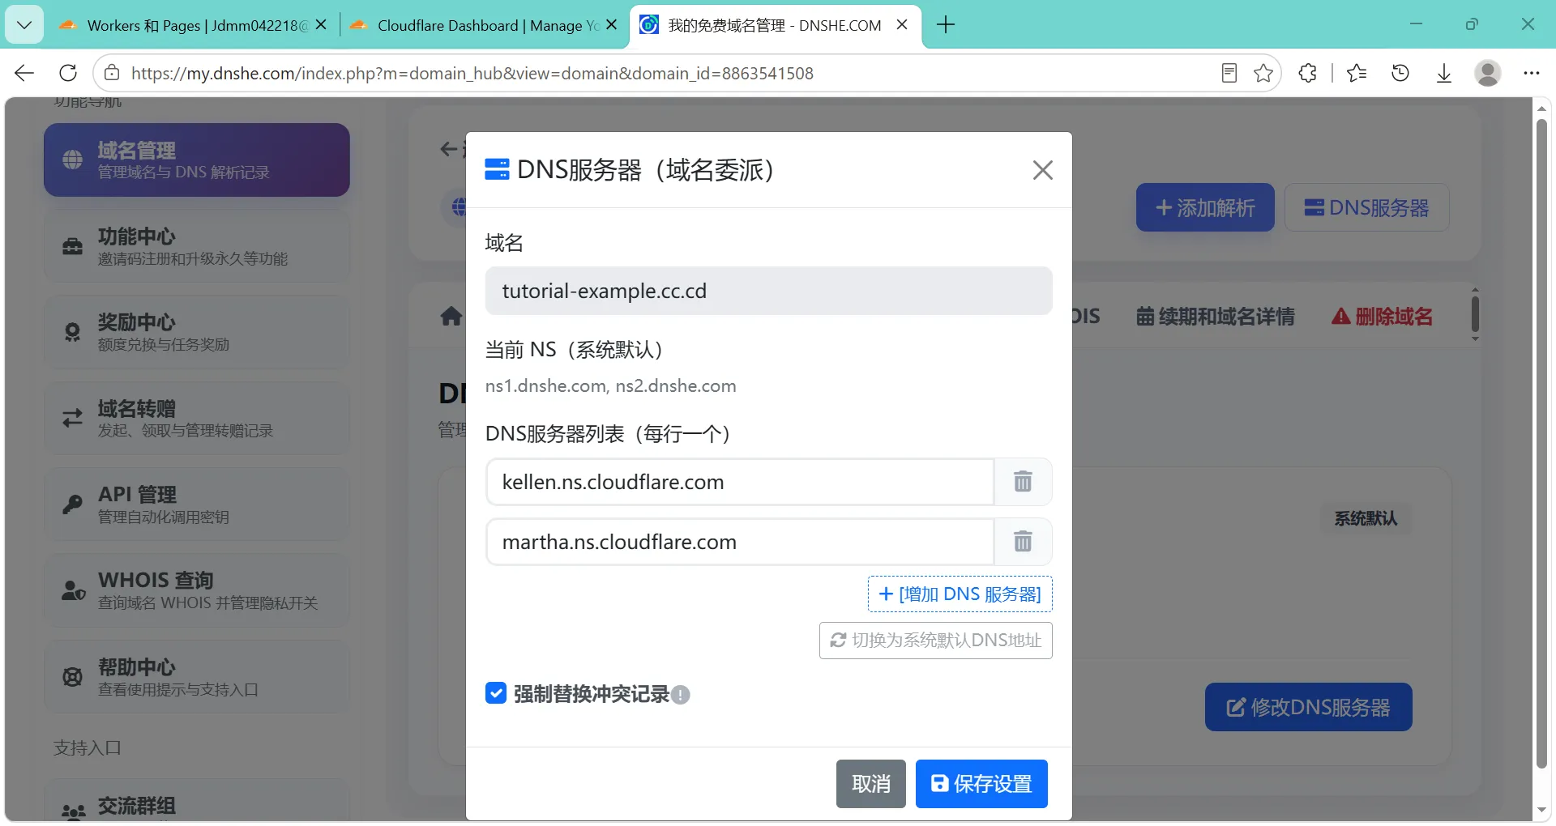
Task: Go back in browser history
Action: pyautogui.click(x=24, y=73)
